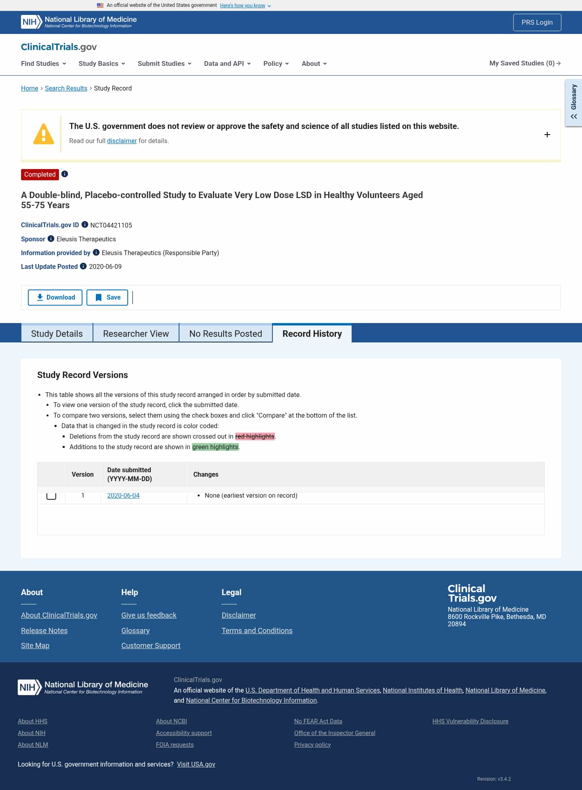Select the Record History tab
This screenshot has height=790, width=582.
coord(312,334)
